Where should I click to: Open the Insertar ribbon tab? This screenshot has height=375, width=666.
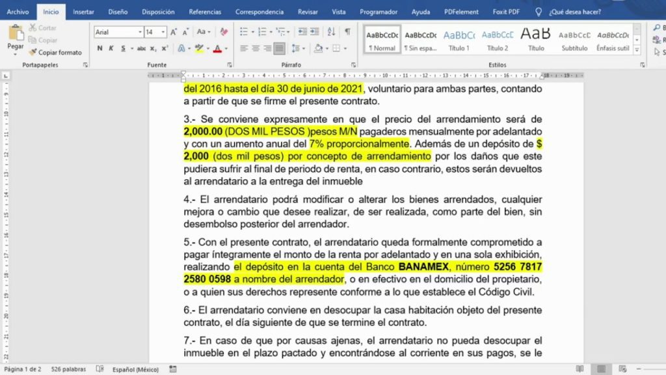coord(83,12)
